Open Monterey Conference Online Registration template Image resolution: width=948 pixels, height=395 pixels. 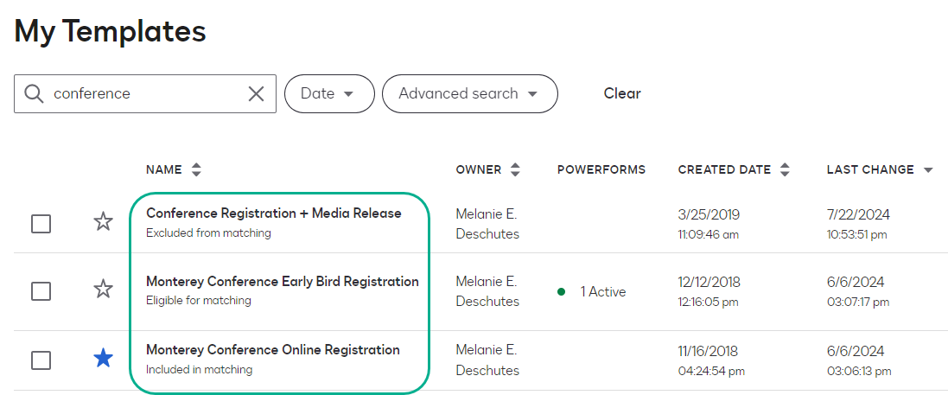pos(272,350)
